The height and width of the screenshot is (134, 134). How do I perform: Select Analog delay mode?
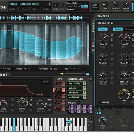pos(118,29)
